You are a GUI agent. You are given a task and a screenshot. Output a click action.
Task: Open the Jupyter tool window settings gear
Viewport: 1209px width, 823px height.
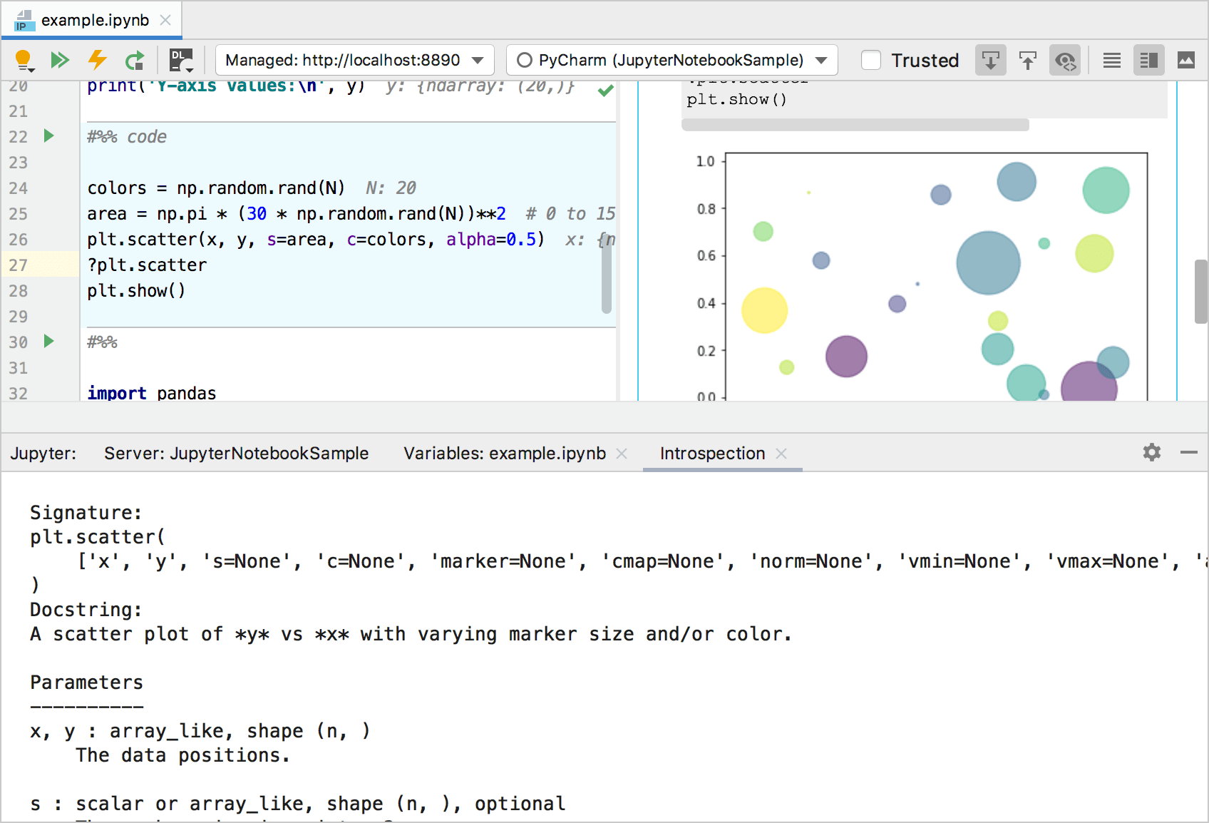[1151, 452]
